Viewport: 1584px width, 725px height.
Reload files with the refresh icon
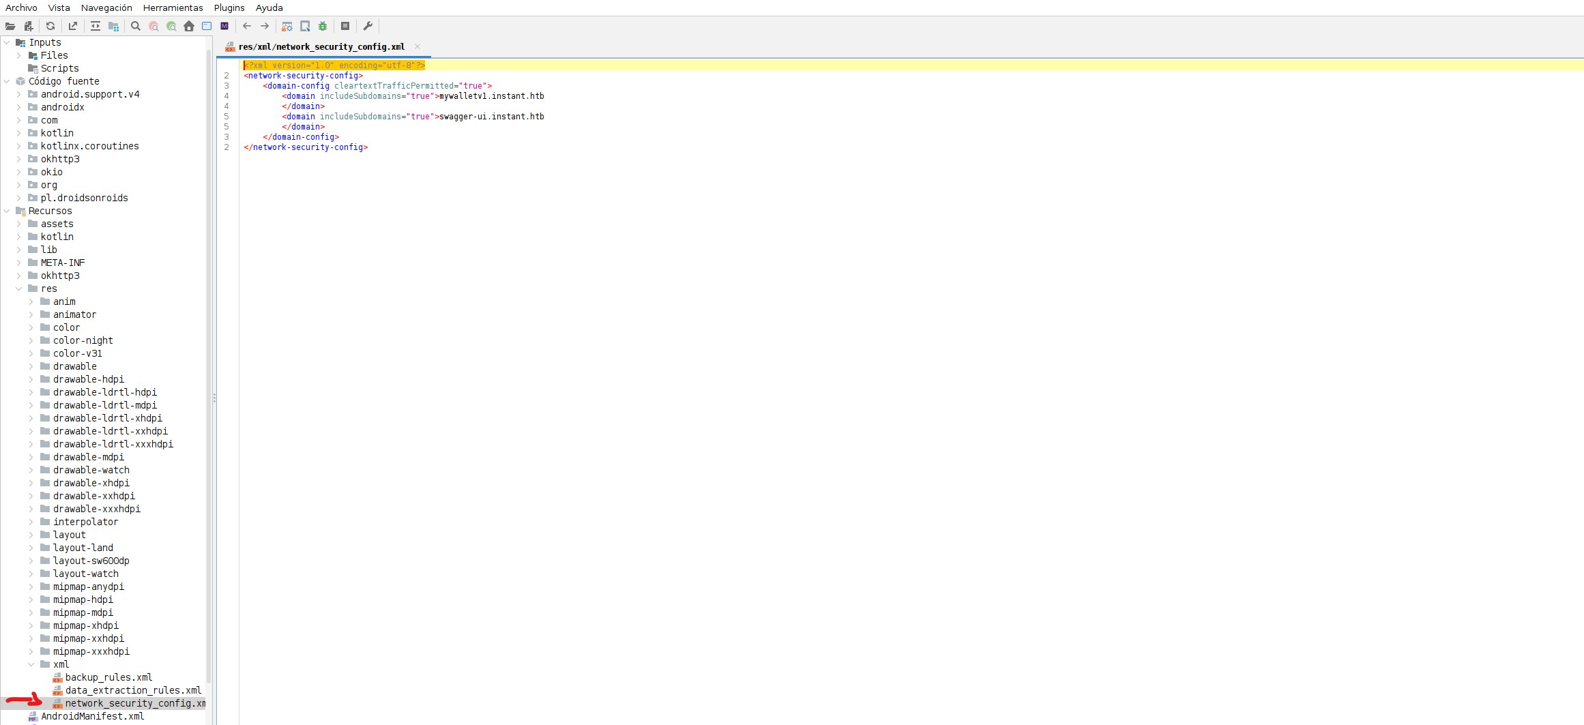[50, 27]
